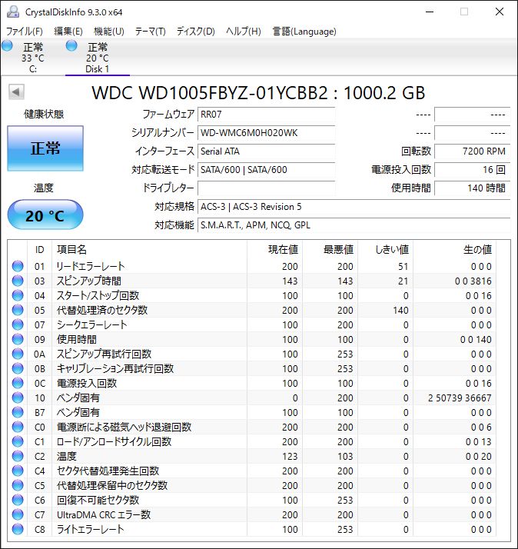Click the status orb for ID C8 ライトエラーレート

tap(18, 529)
